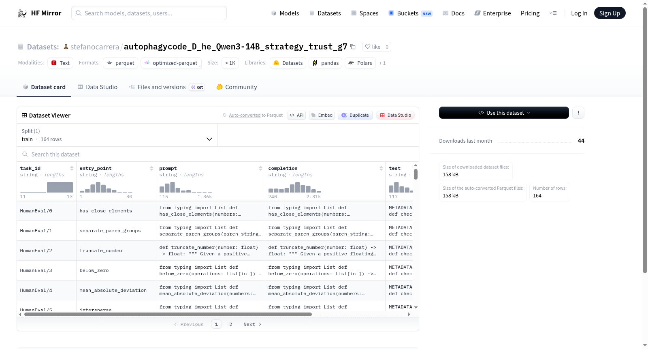Screen dimensions: 648x349
Task: Select the mean_absolute_deviation cell
Action: (116, 290)
